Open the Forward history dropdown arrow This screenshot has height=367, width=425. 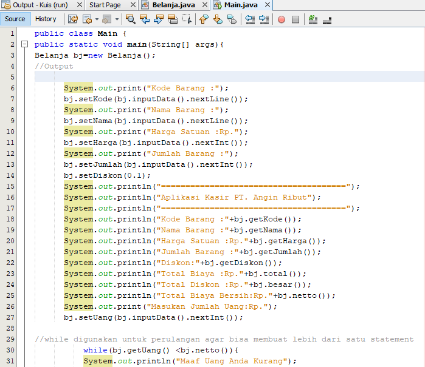click(x=117, y=19)
